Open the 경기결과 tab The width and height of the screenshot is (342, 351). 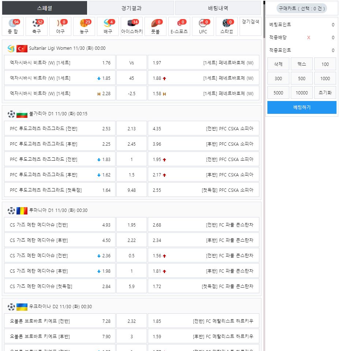point(131,8)
